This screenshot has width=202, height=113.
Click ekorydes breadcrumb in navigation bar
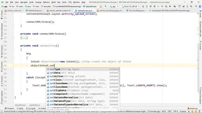pyautogui.click(x=47, y=6)
